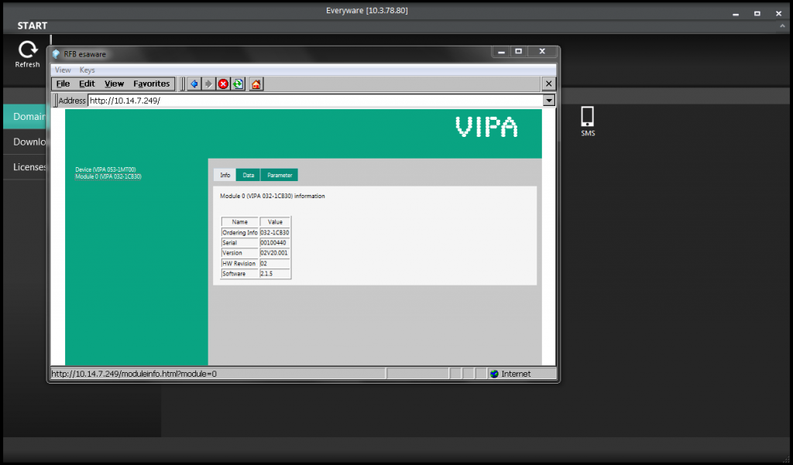The image size is (793, 465).
Task: Click the Ordering Info name cell
Action: coord(240,232)
